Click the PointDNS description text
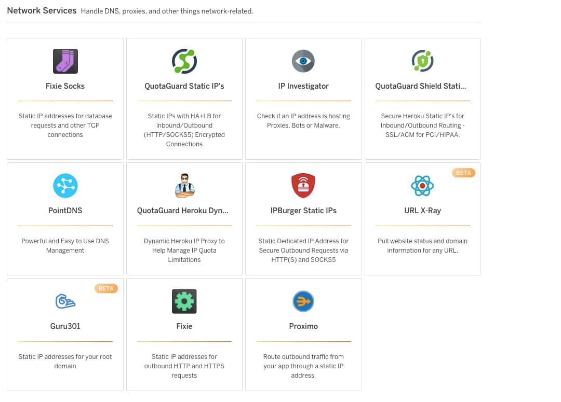561x402 pixels. tap(65, 246)
